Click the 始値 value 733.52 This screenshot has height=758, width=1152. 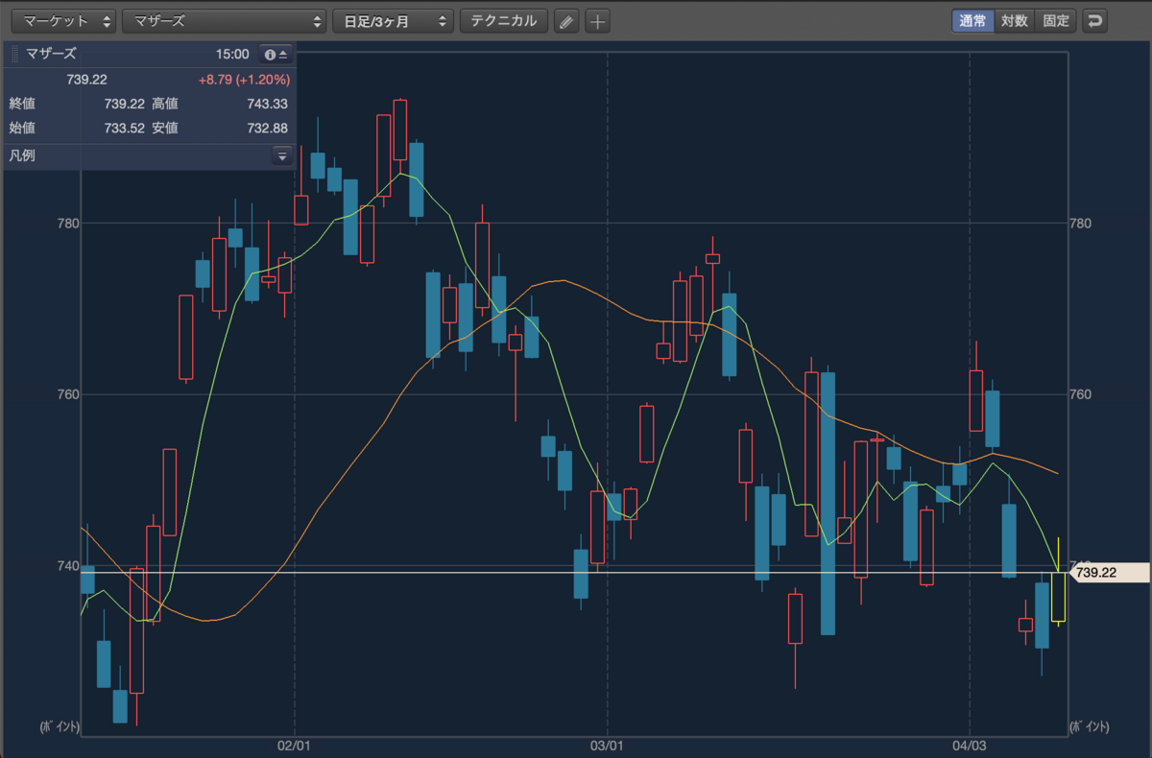(124, 128)
